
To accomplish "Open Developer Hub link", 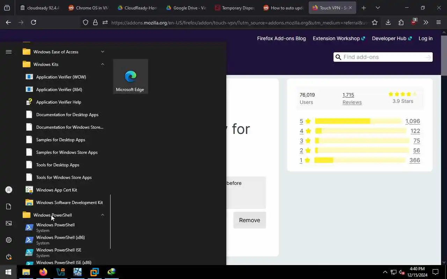I will coord(392,38).
